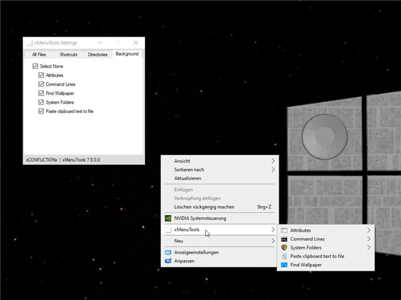Click the Command Lines console icon

pos(284,239)
